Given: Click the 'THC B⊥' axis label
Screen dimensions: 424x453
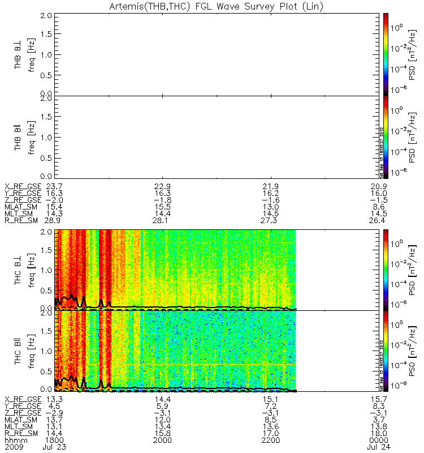Looking at the screenshot, I should tap(18, 270).
